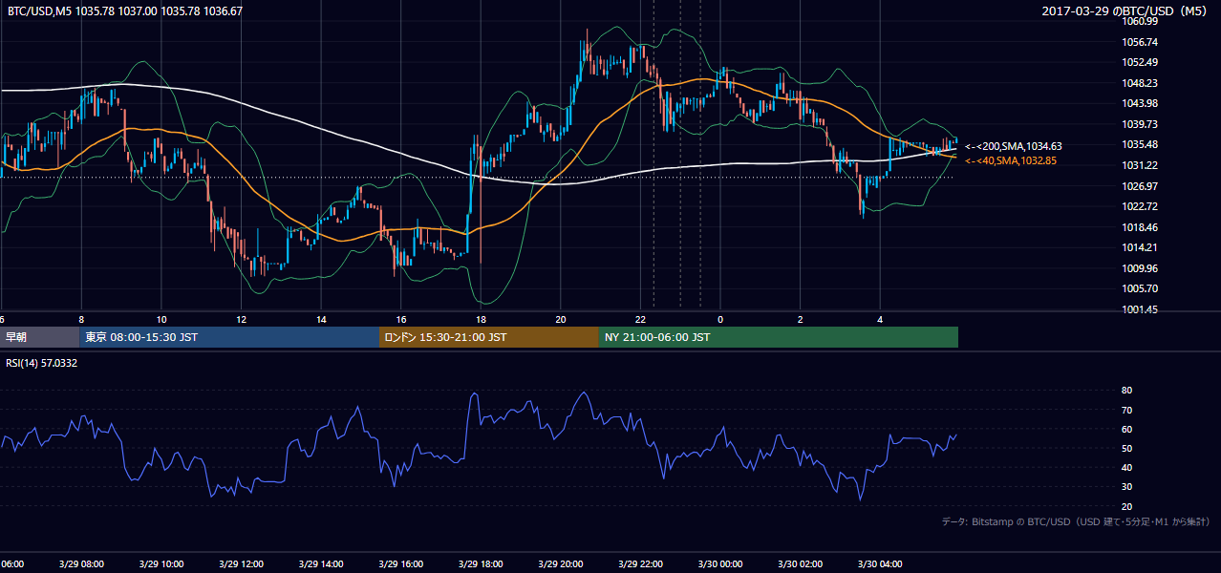1221x573 pixels.
Task: Click the '3/29 14:00' time axis label
Action: tap(321, 564)
